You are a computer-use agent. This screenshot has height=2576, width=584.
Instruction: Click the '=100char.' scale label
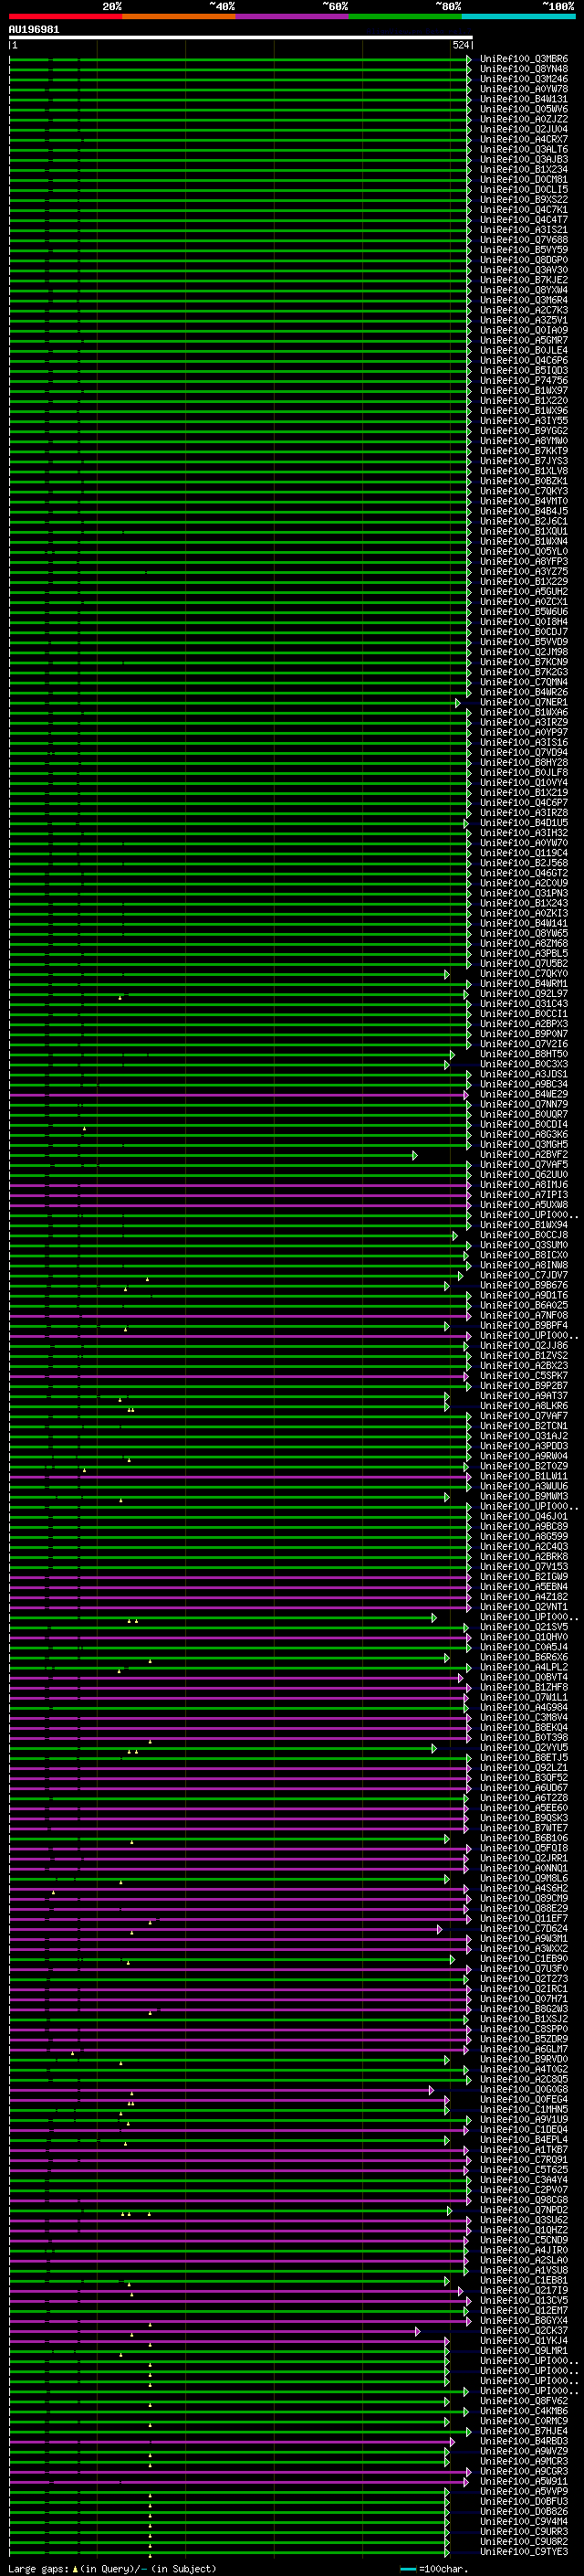click(x=443, y=2569)
